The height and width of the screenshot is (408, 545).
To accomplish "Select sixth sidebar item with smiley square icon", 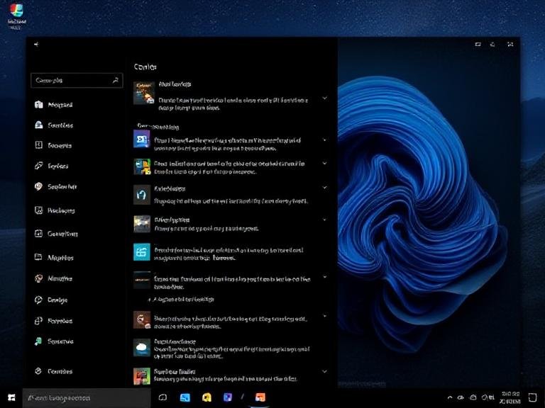I will [38, 210].
